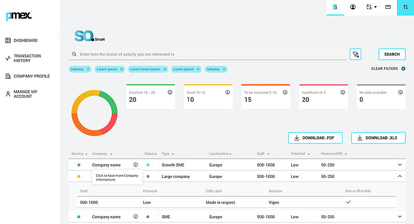Open the mail envelope icon
The width and height of the screenshot is (414, 224).
(388, 7)
